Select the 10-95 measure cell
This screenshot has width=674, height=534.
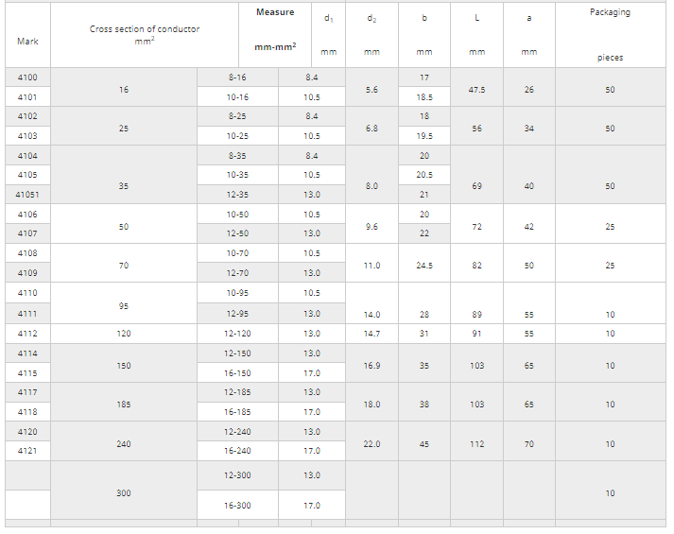click(x=237, y=293)
